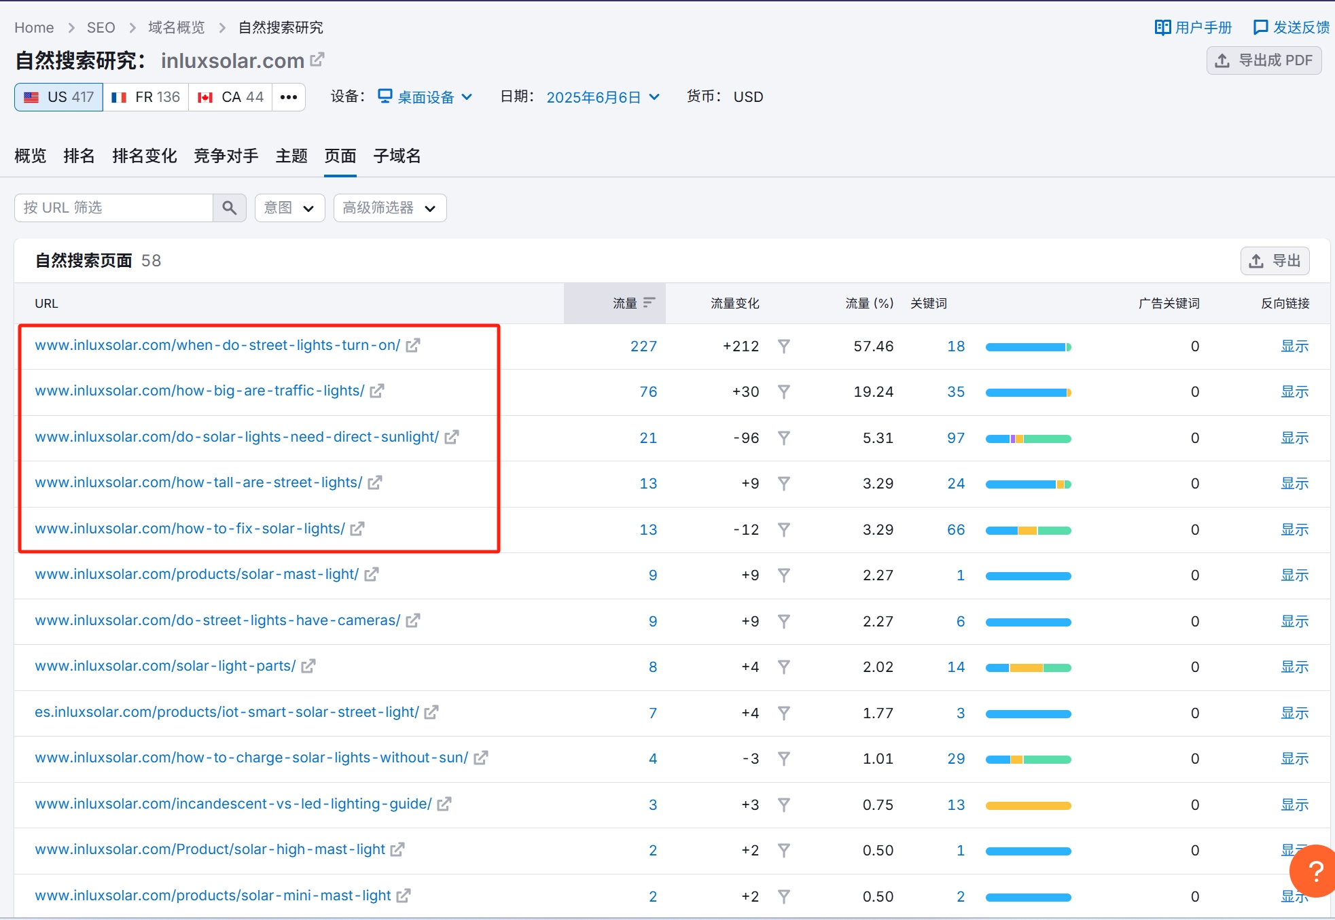The image size is (1335, 920).
Task: Switch to the 主题 tab
Action: click(x=291, y=156)
